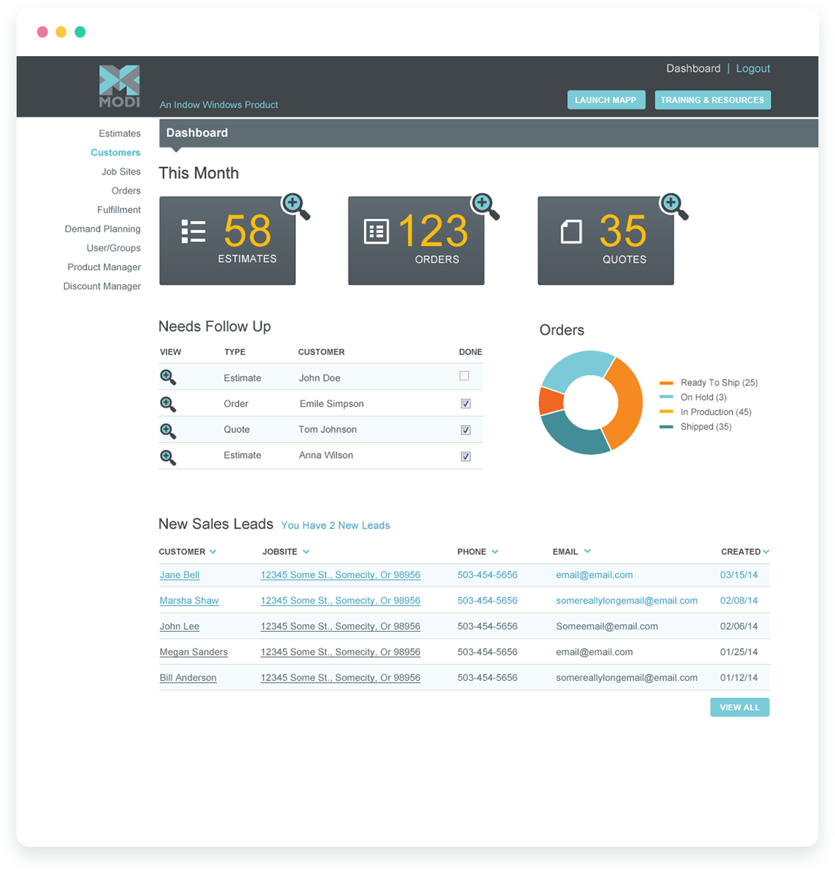Sort leads by Created date arrow
Viewport: 835px width, 871px height.
(x=765, y=551)
